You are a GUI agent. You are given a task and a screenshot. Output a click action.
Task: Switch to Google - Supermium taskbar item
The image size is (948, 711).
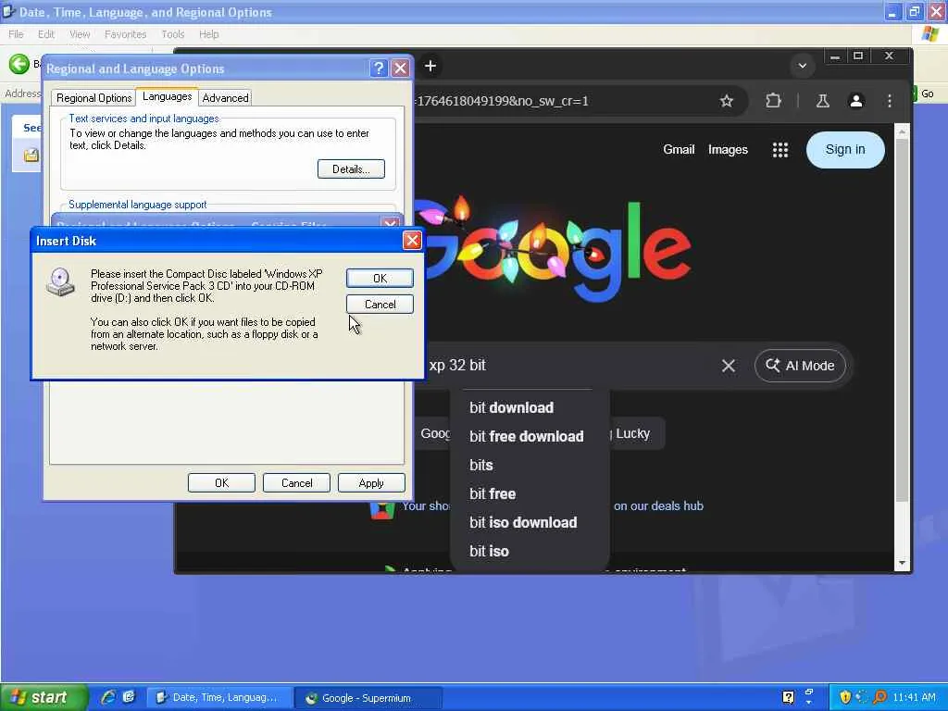tap(368, 698)
